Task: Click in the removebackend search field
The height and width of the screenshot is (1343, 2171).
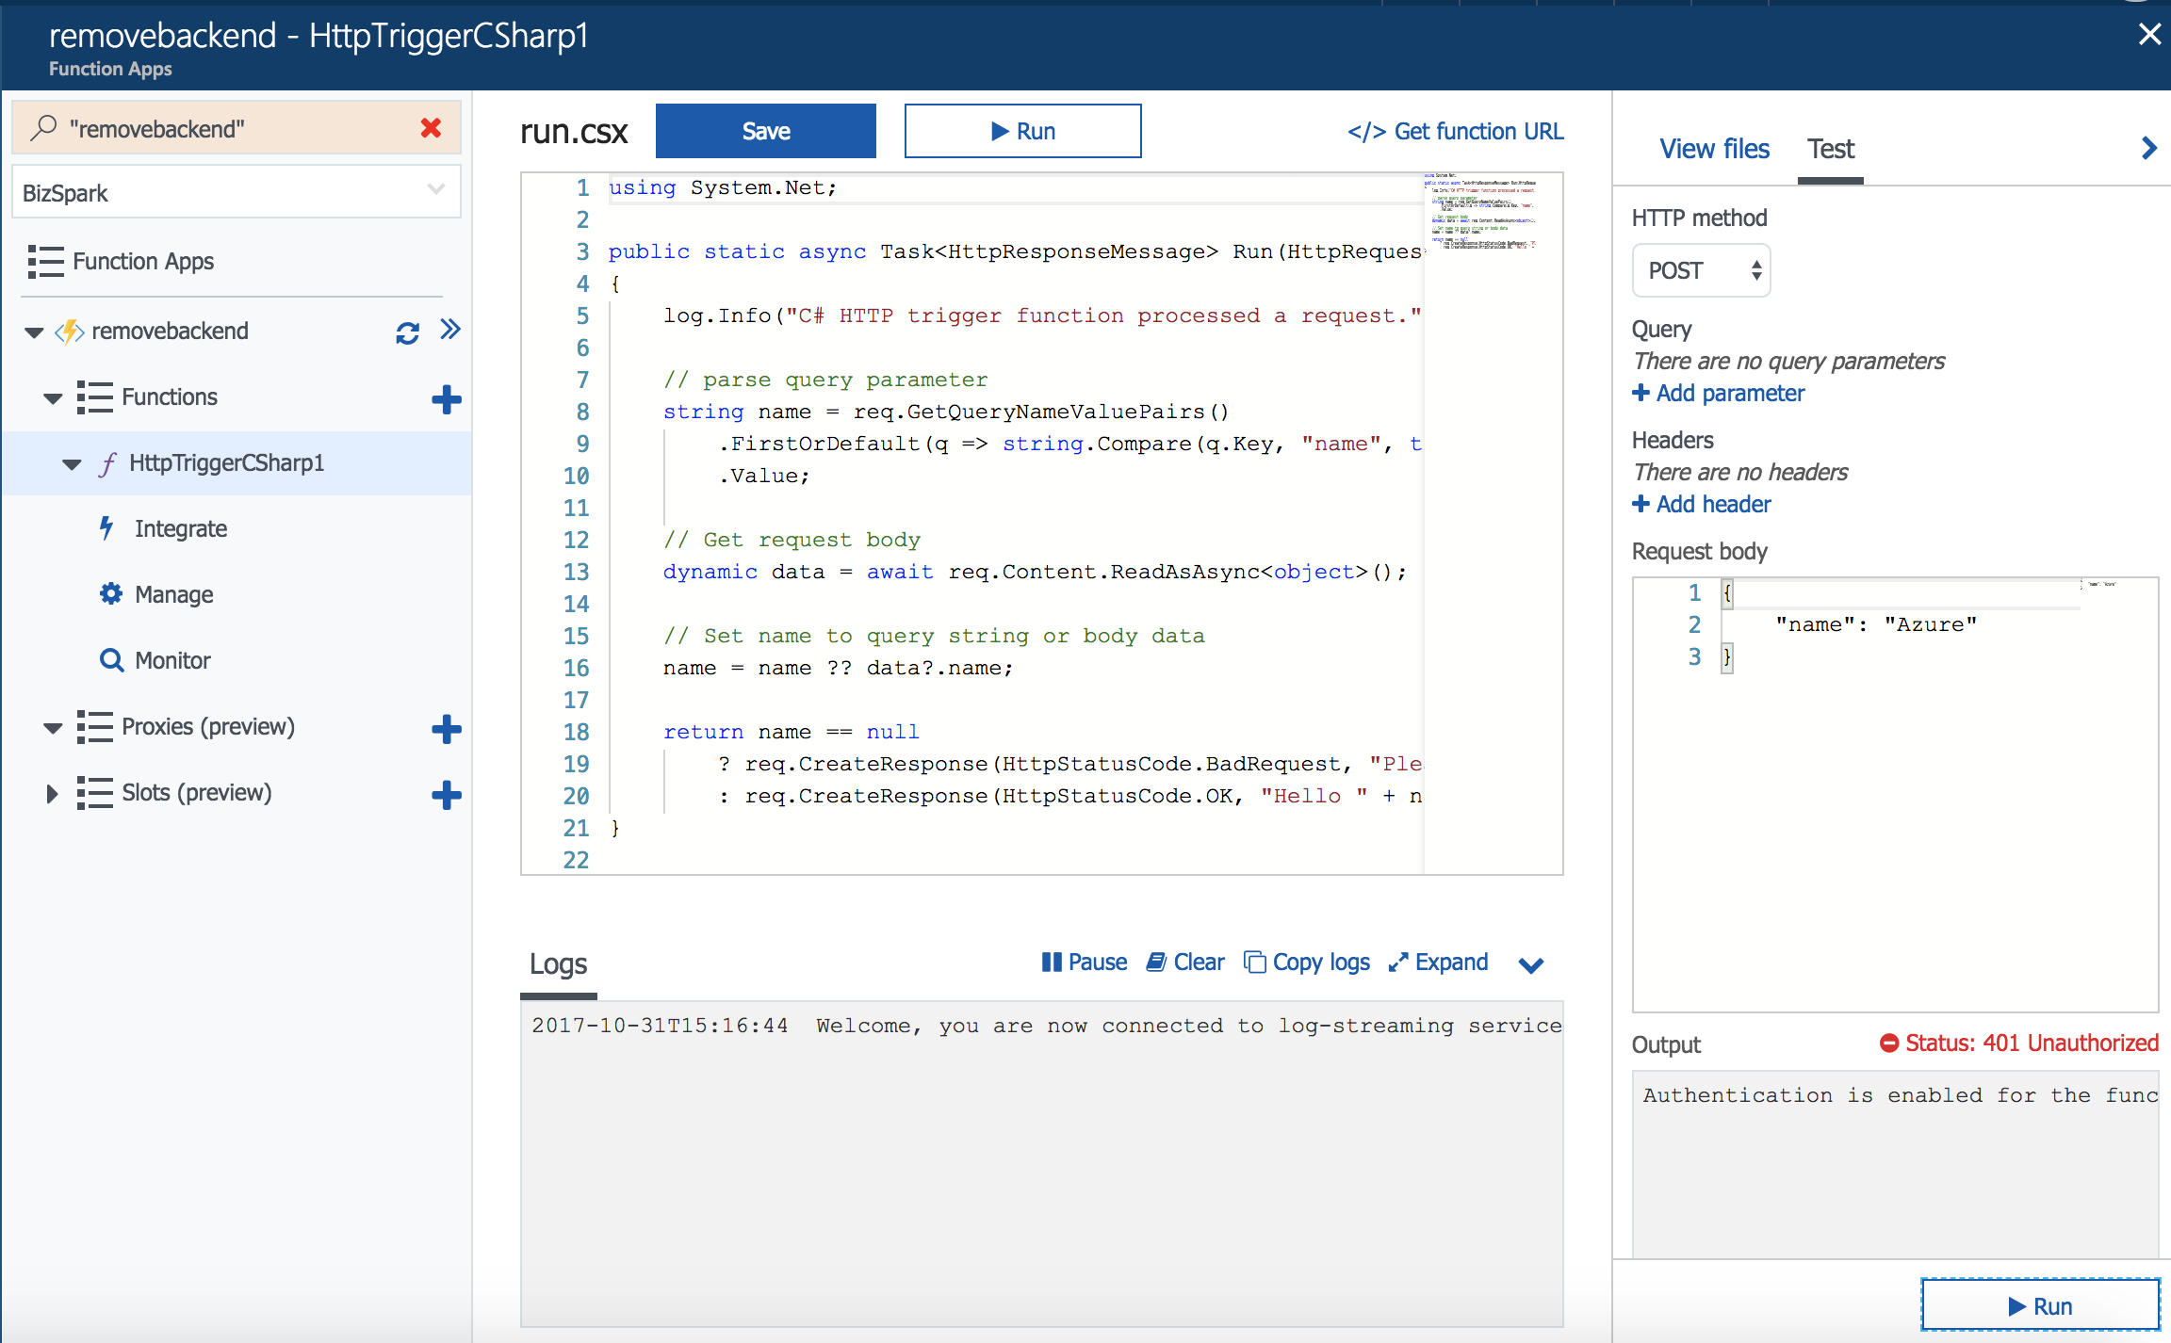Action: click(x=236, y=128)
